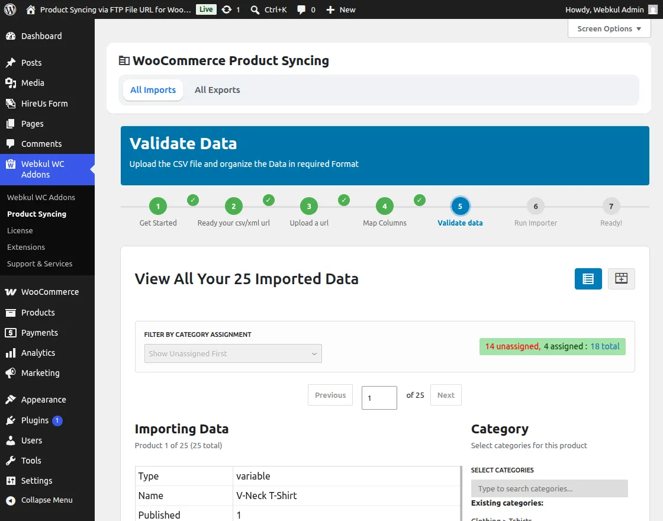Click the V-Neck T-Shirt name cell

[x=347, y=496]
